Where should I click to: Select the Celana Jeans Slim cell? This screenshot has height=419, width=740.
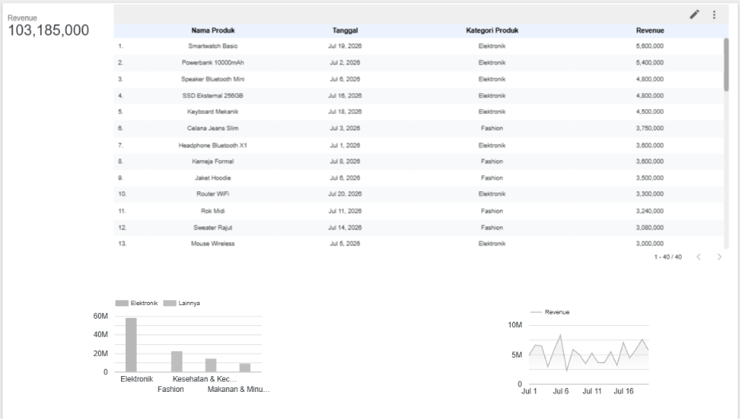[213, 128]
